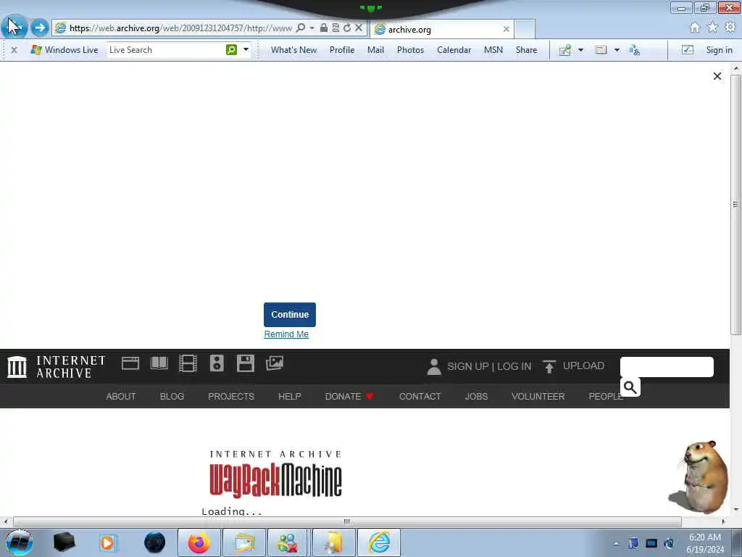This screenshot has width=742, height=557.
Task: Click DONATE in the Archive navigation
Action: [349, 397]
